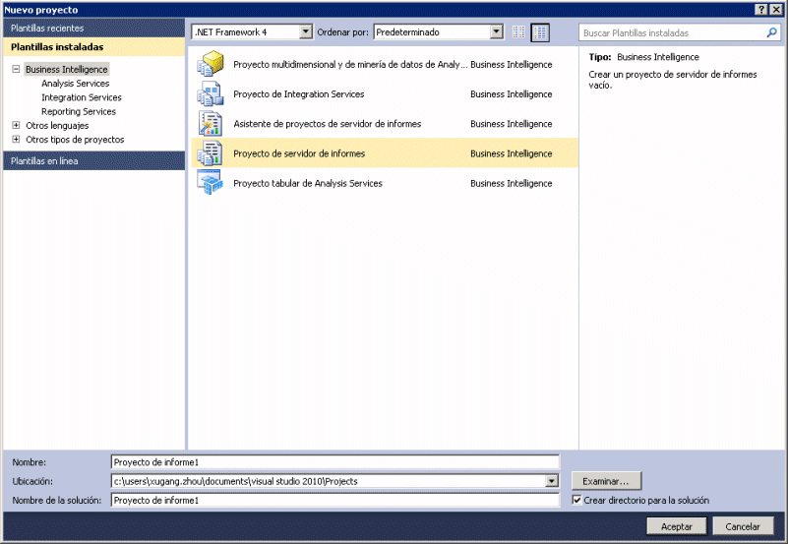Expand Otros tipos de proyectos node

pyautogui.click(x=16, y=140)
